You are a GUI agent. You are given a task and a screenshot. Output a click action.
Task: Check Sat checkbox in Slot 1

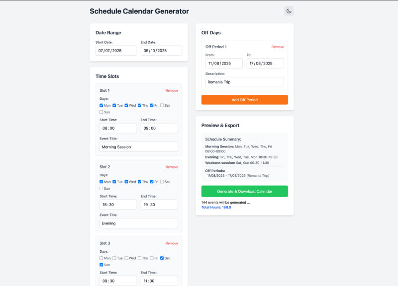click(162, 105)
